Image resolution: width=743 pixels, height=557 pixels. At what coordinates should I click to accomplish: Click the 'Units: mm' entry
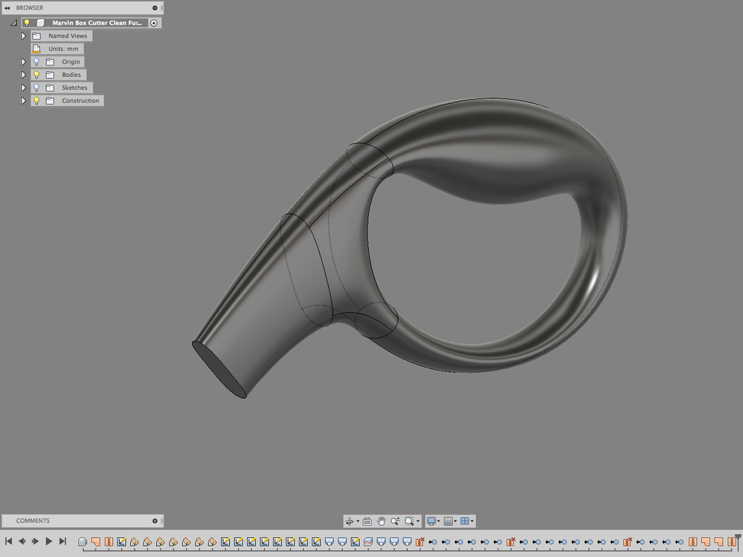63,49
